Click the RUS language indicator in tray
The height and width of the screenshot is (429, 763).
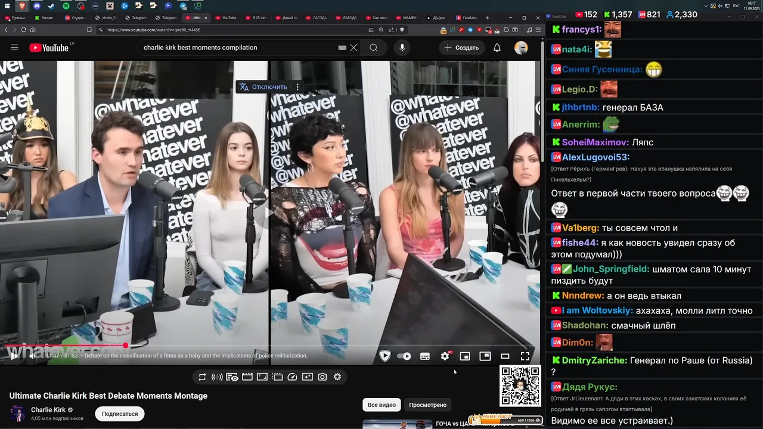click(x=736, y=6)
